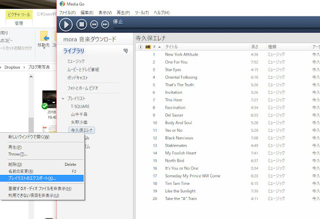Image resolution: width=320 pixels, height=219 pixels.
Task: Select 矢野沙織 playlist
Action: click(79, 122)
